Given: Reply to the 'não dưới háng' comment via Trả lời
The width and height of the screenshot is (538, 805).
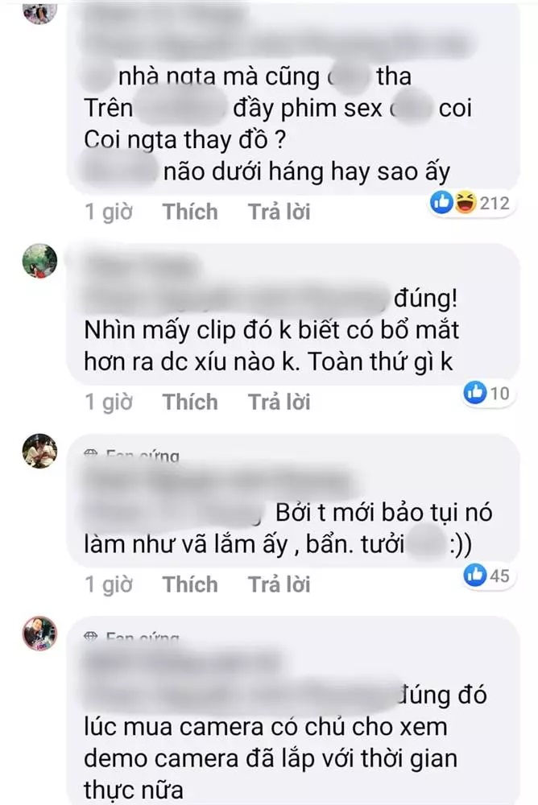Looking at the screenshot, I should tap(279, 212).
